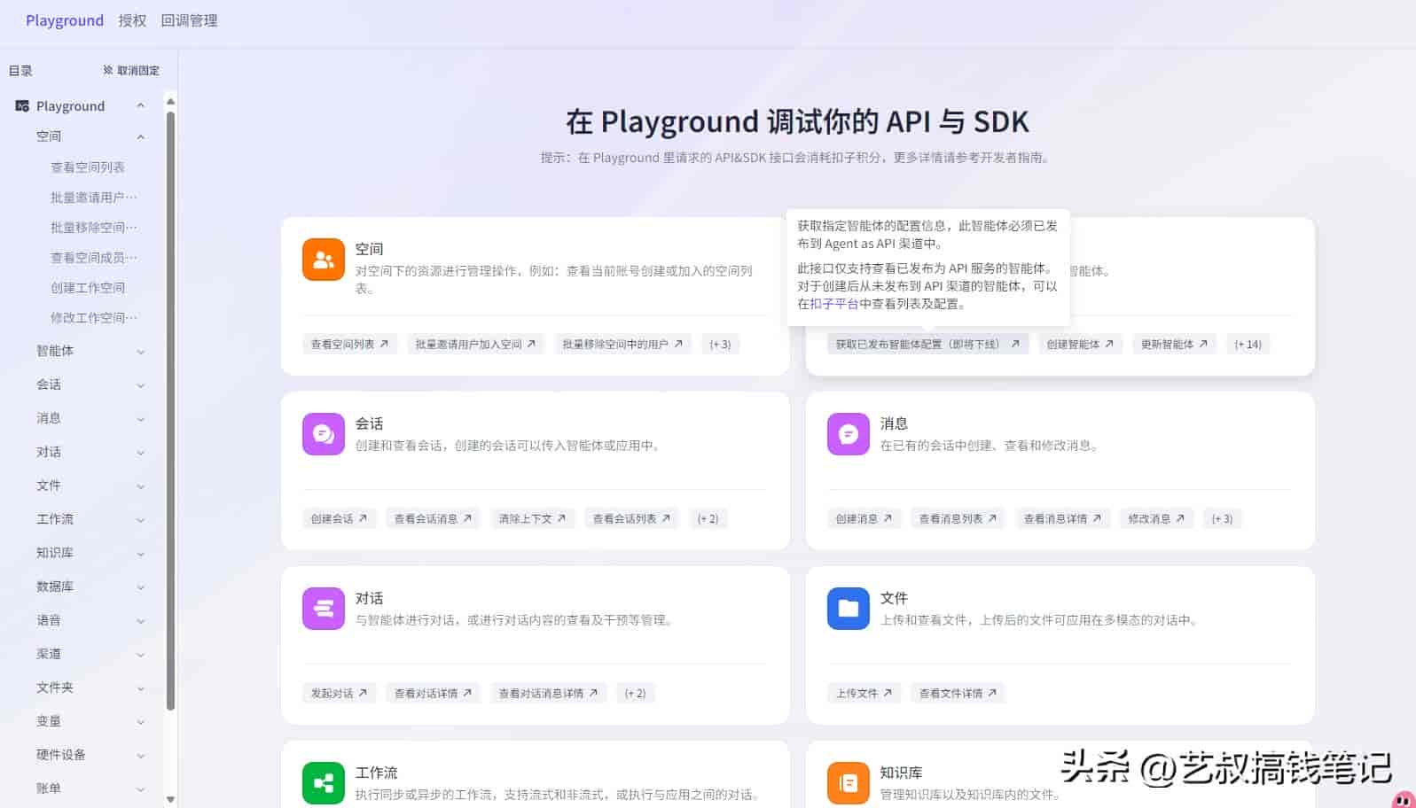Screen dimensions: 1416x808
Task: Open the 上传文件 chip
Action: pyautogui.click(x=864, y=693)
